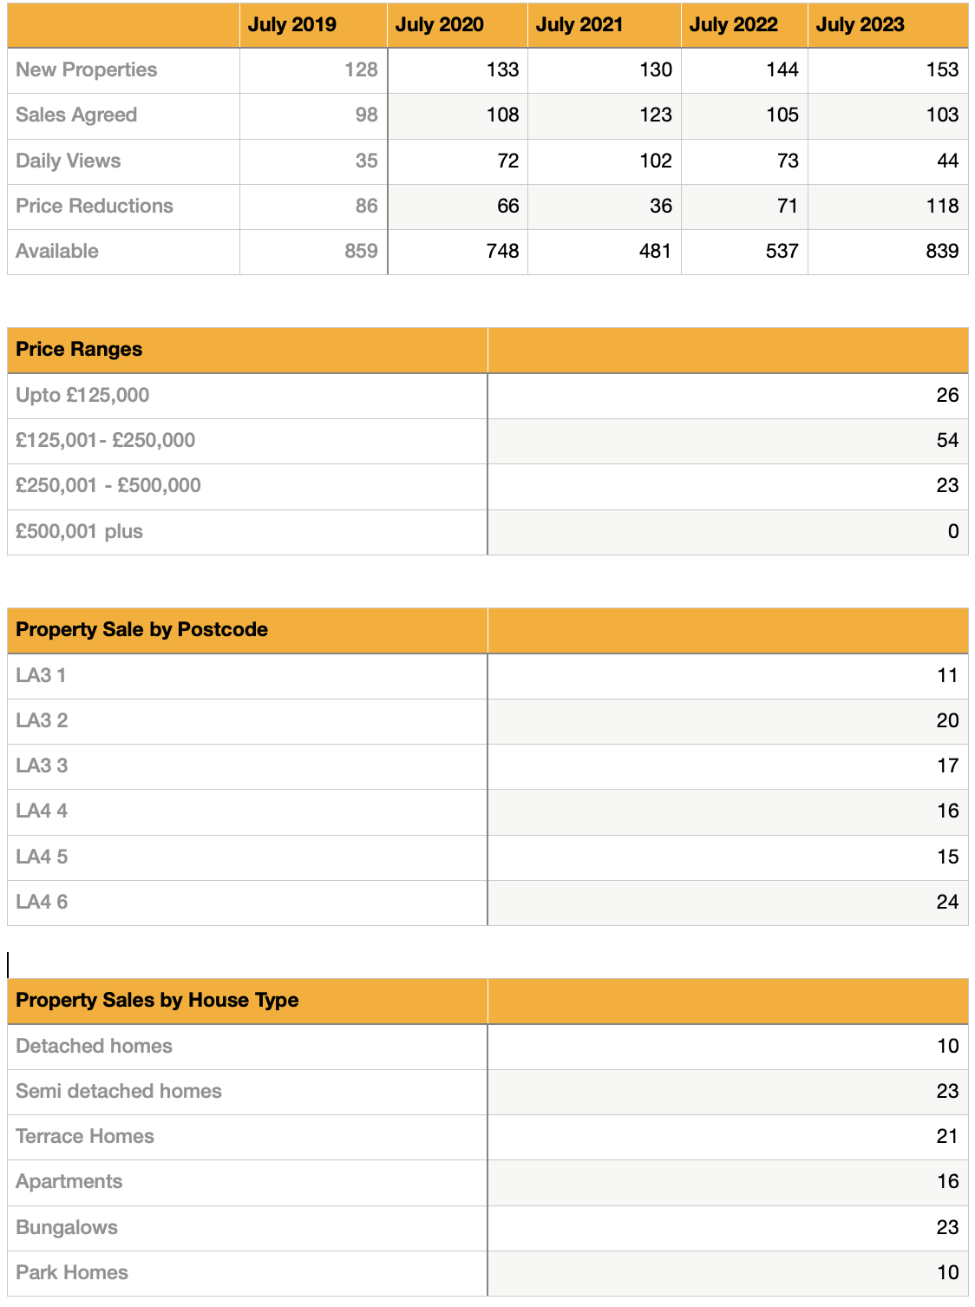
Task: Select the LA4 6 value cell
Action: tap(947, 903)
